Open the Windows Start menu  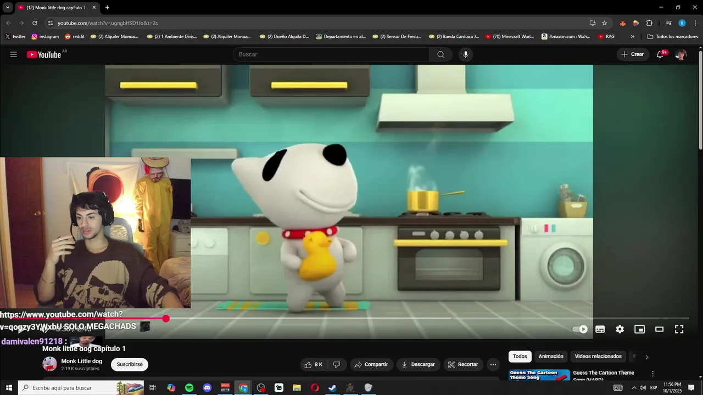coord(9,388)
